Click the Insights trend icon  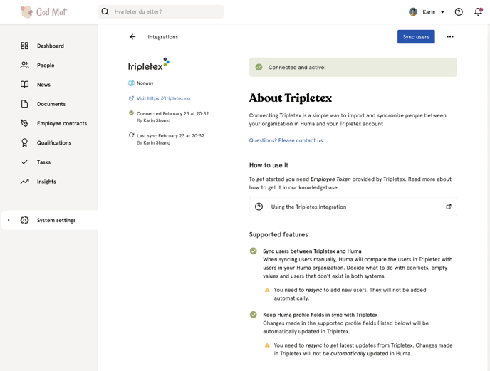(x=25, y=182)
